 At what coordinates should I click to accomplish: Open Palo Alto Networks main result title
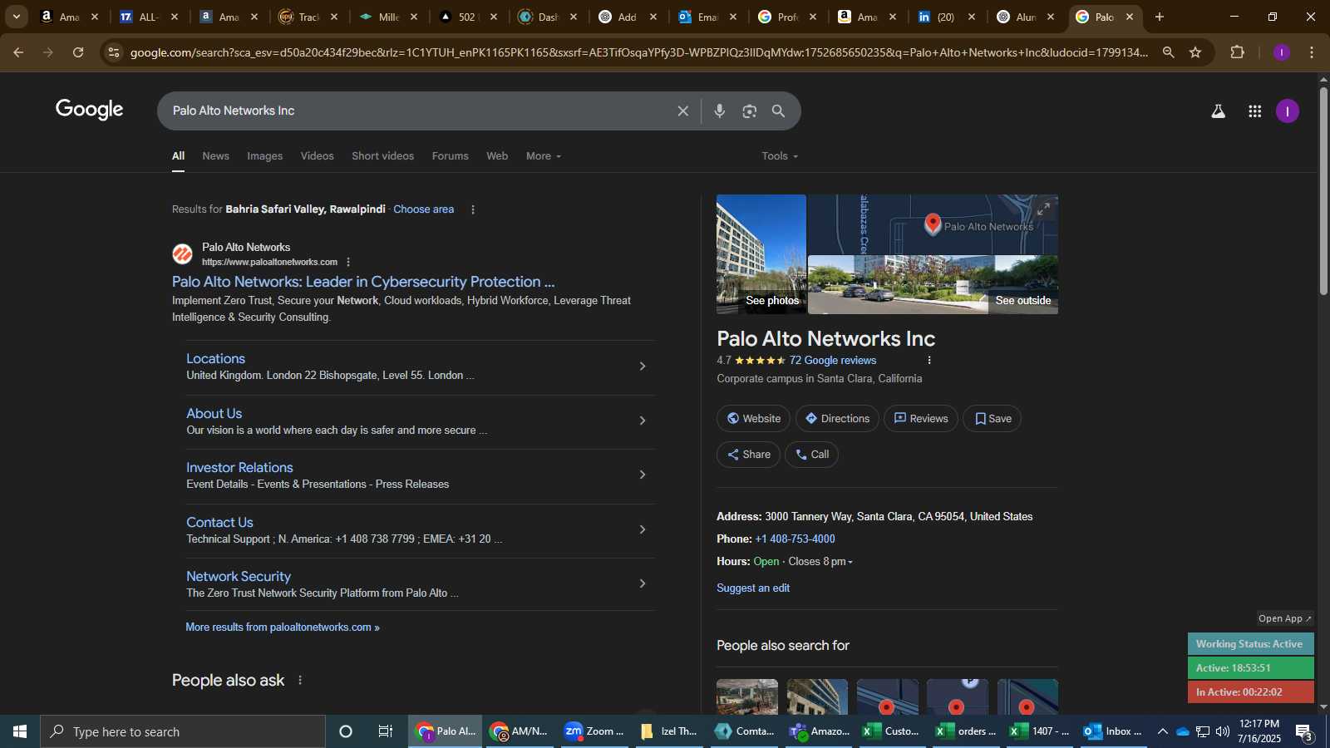pyautogui.click(x=363, y=282)
